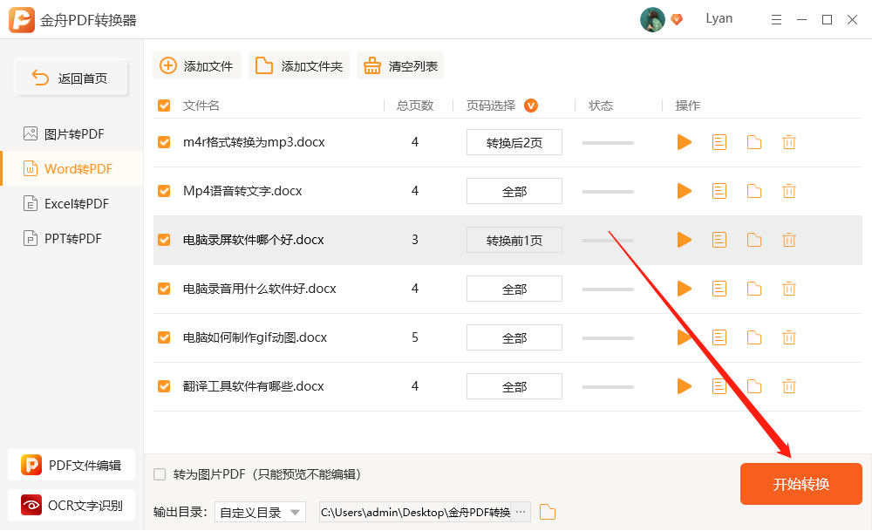Open the document details icon for 电脑如何制作gif动图.docx

719,337
